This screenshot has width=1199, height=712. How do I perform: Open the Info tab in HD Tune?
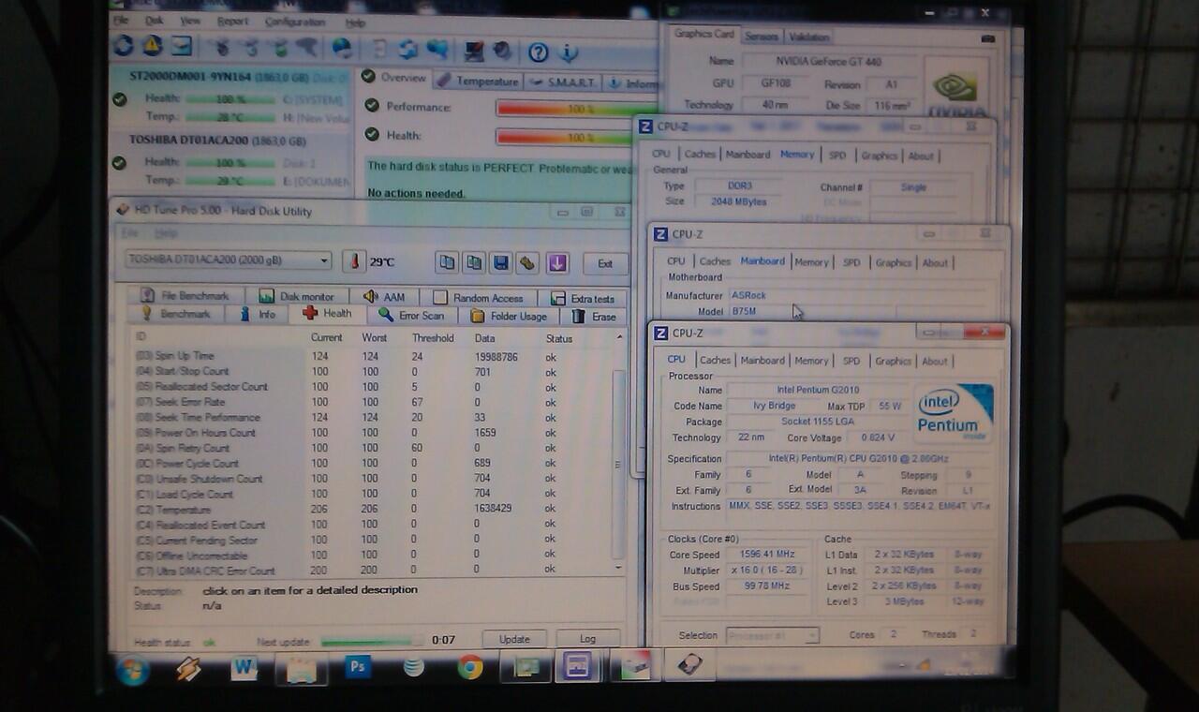[x=259, y=315]
